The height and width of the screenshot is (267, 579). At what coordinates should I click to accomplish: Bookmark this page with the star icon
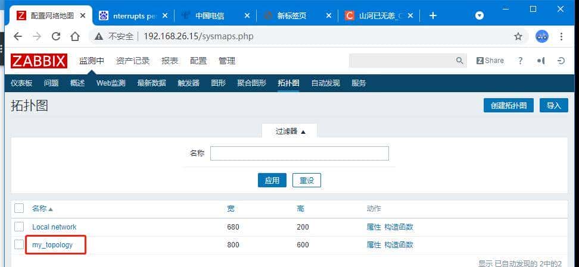pos(518,36)
